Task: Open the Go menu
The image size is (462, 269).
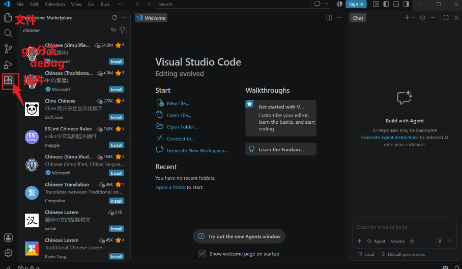Action: pyautogui.click(x=91, y=4)
